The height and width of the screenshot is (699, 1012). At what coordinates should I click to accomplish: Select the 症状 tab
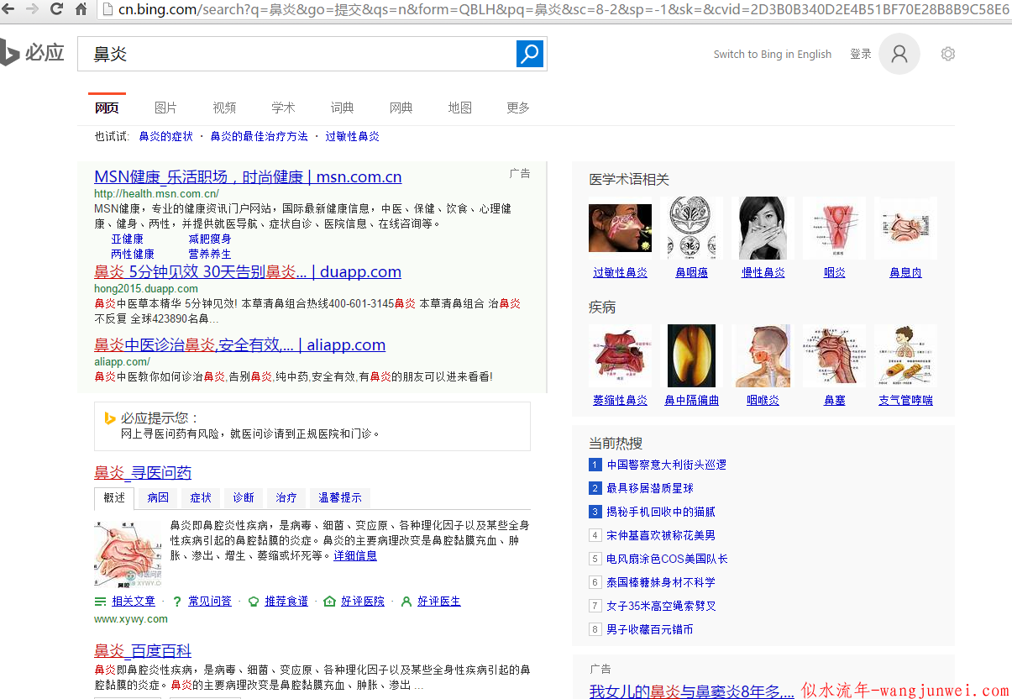201,498
